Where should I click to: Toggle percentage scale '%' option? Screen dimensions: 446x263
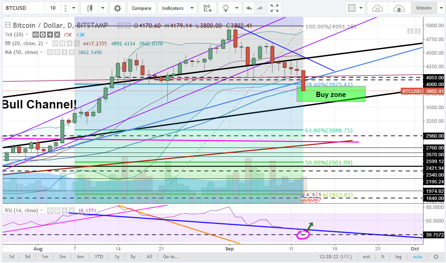(383, 257)
